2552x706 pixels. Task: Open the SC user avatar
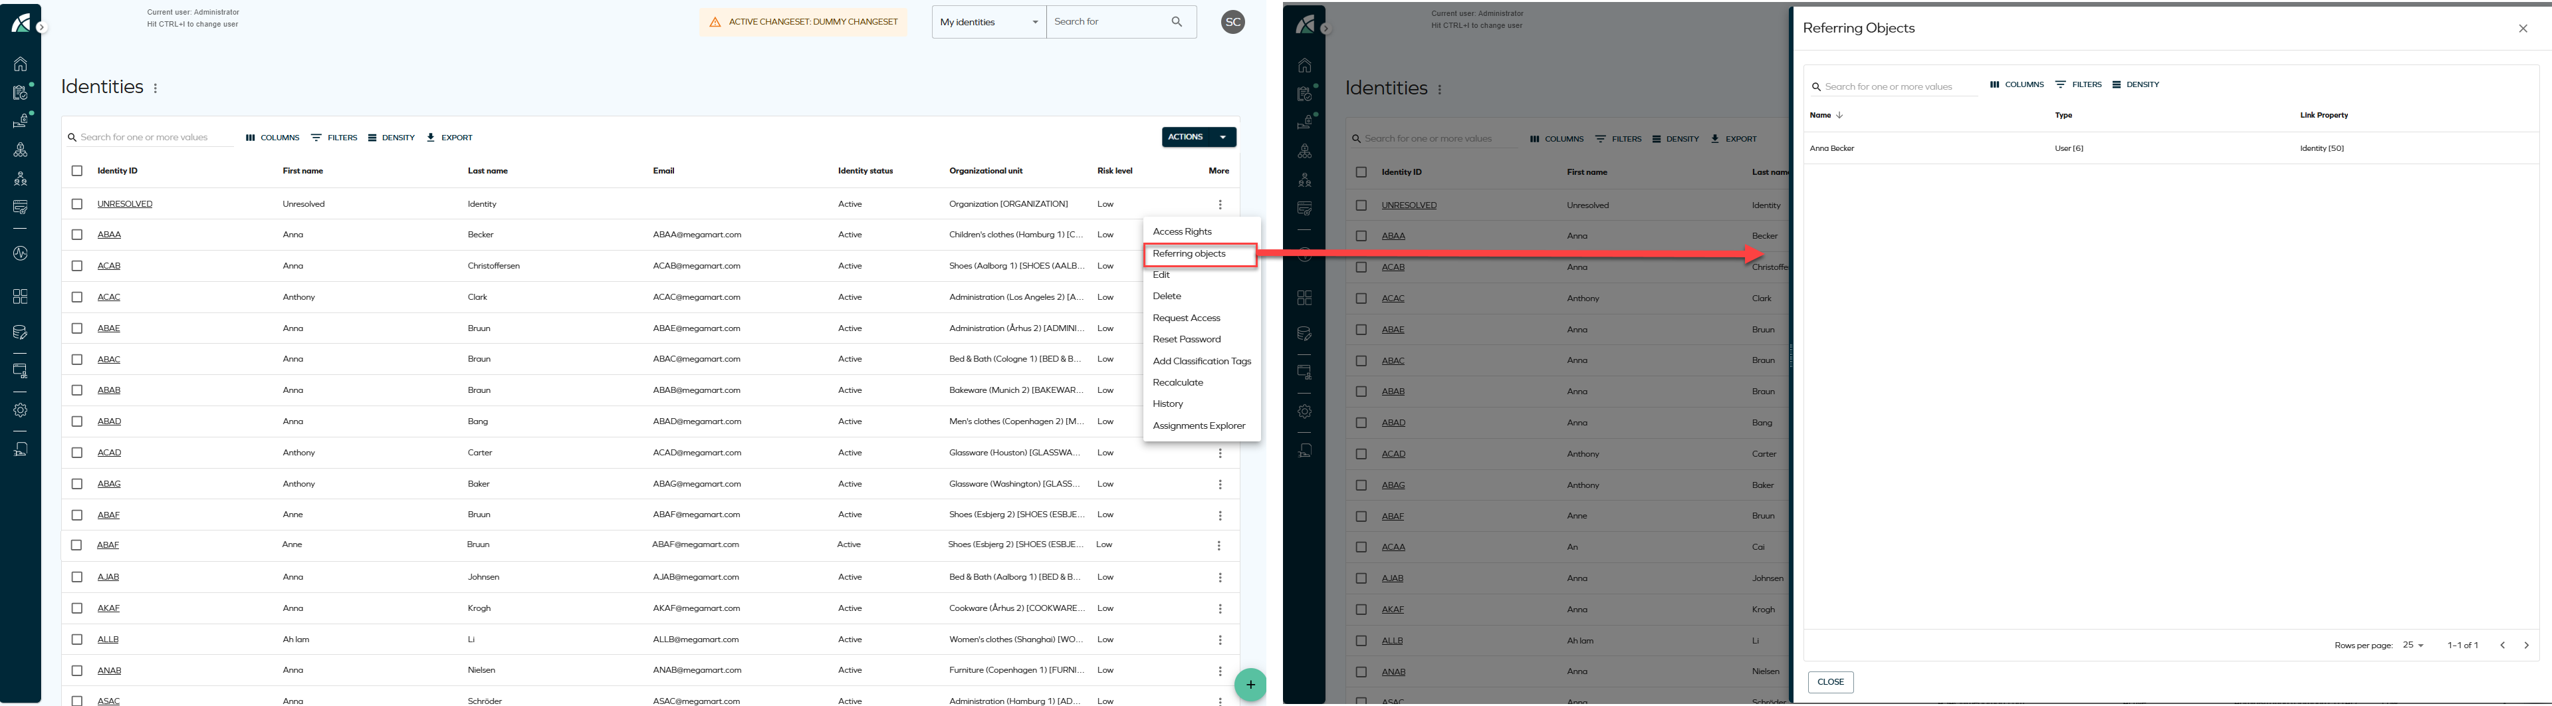coord(1232,22)
